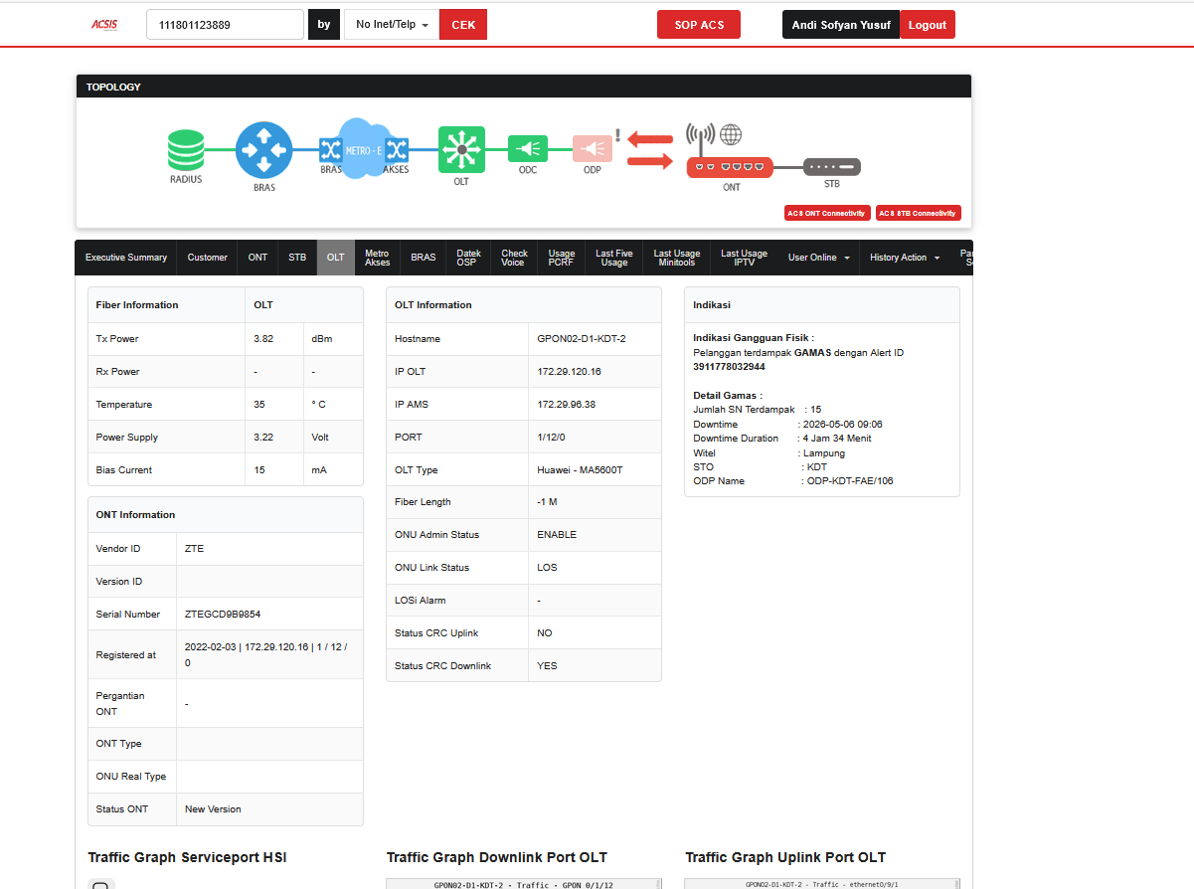Viewport: 1194px width, 889px height.
Task: Select the PORT value 1/12/0
Action: (550, 438)
